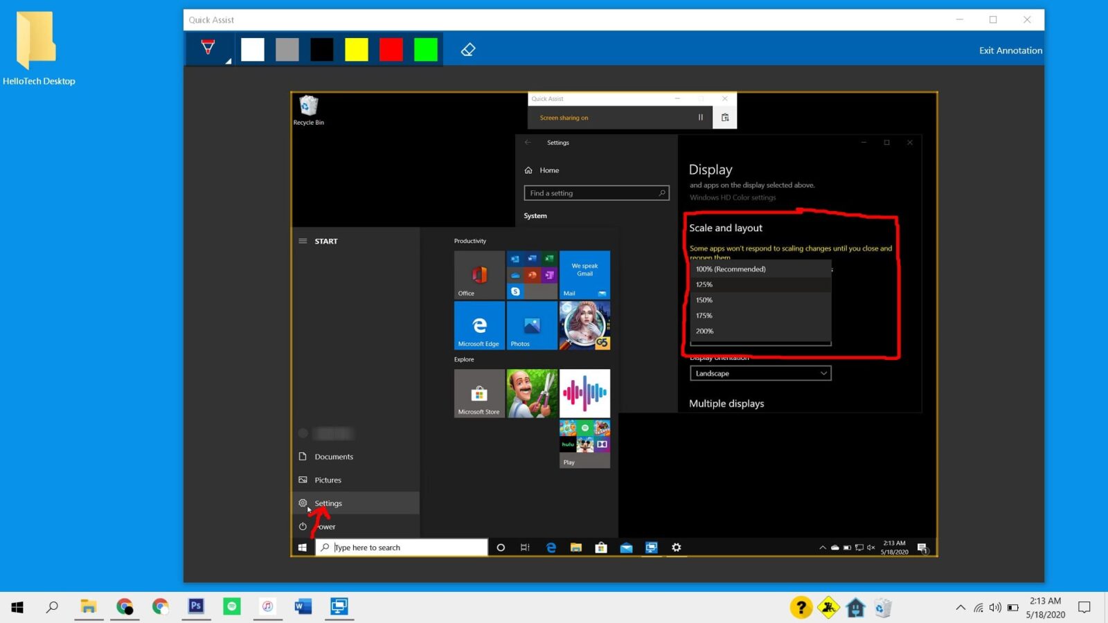Click Settings in the Start menu
The height and width of the screenshot is (623, 1108).
pos(328,503)
